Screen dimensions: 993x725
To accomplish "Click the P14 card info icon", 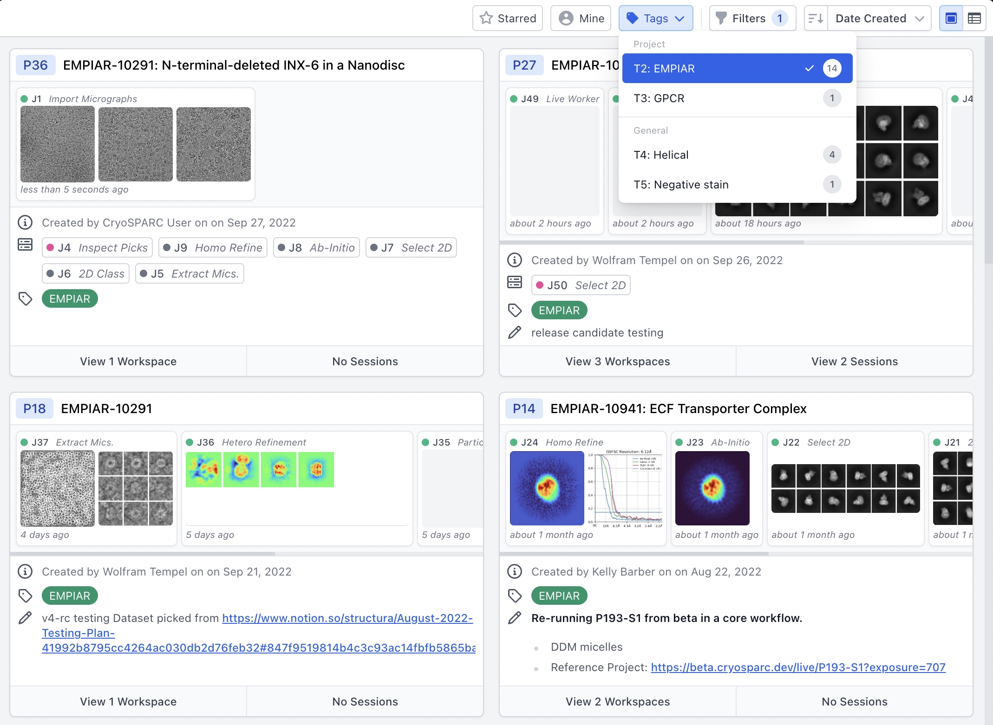I will (x=515, y=572).
